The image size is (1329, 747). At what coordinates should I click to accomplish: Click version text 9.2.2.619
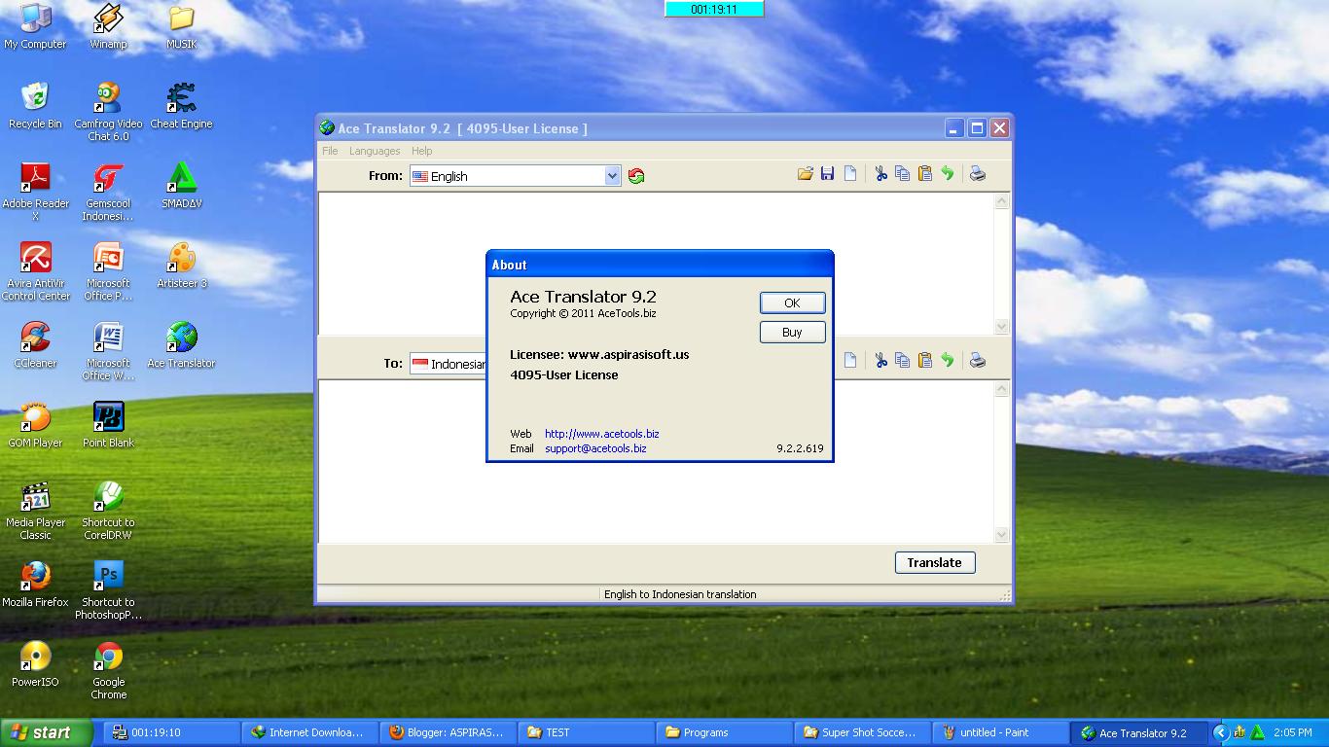click(x=800, y=448)
